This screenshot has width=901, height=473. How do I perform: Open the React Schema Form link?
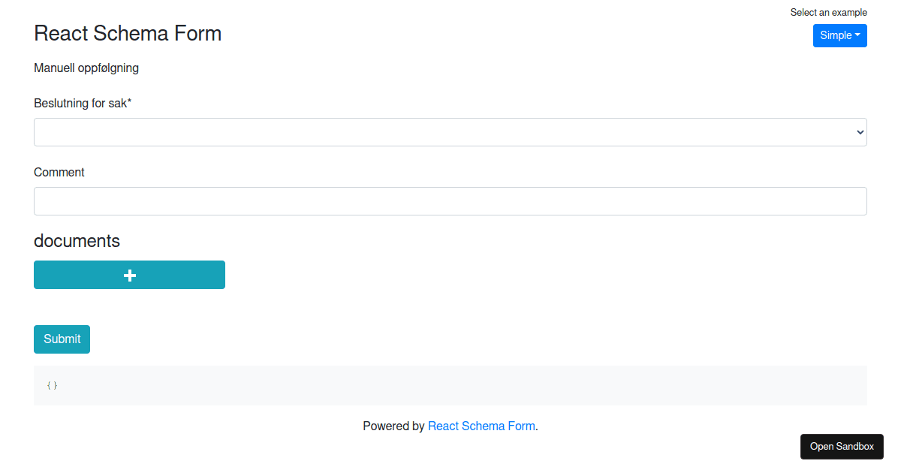[x=481, y=426]
